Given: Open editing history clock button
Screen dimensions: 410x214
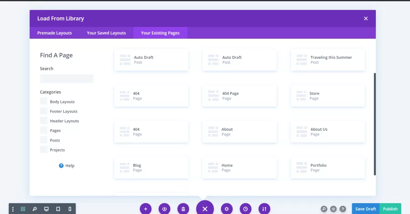Looking at the screenshot, I should 246,209.
